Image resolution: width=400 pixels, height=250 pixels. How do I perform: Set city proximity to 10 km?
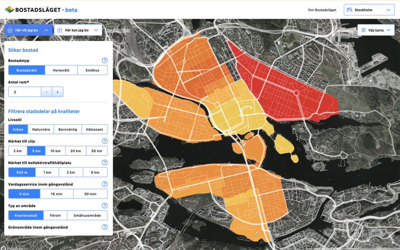pos(55,151)
